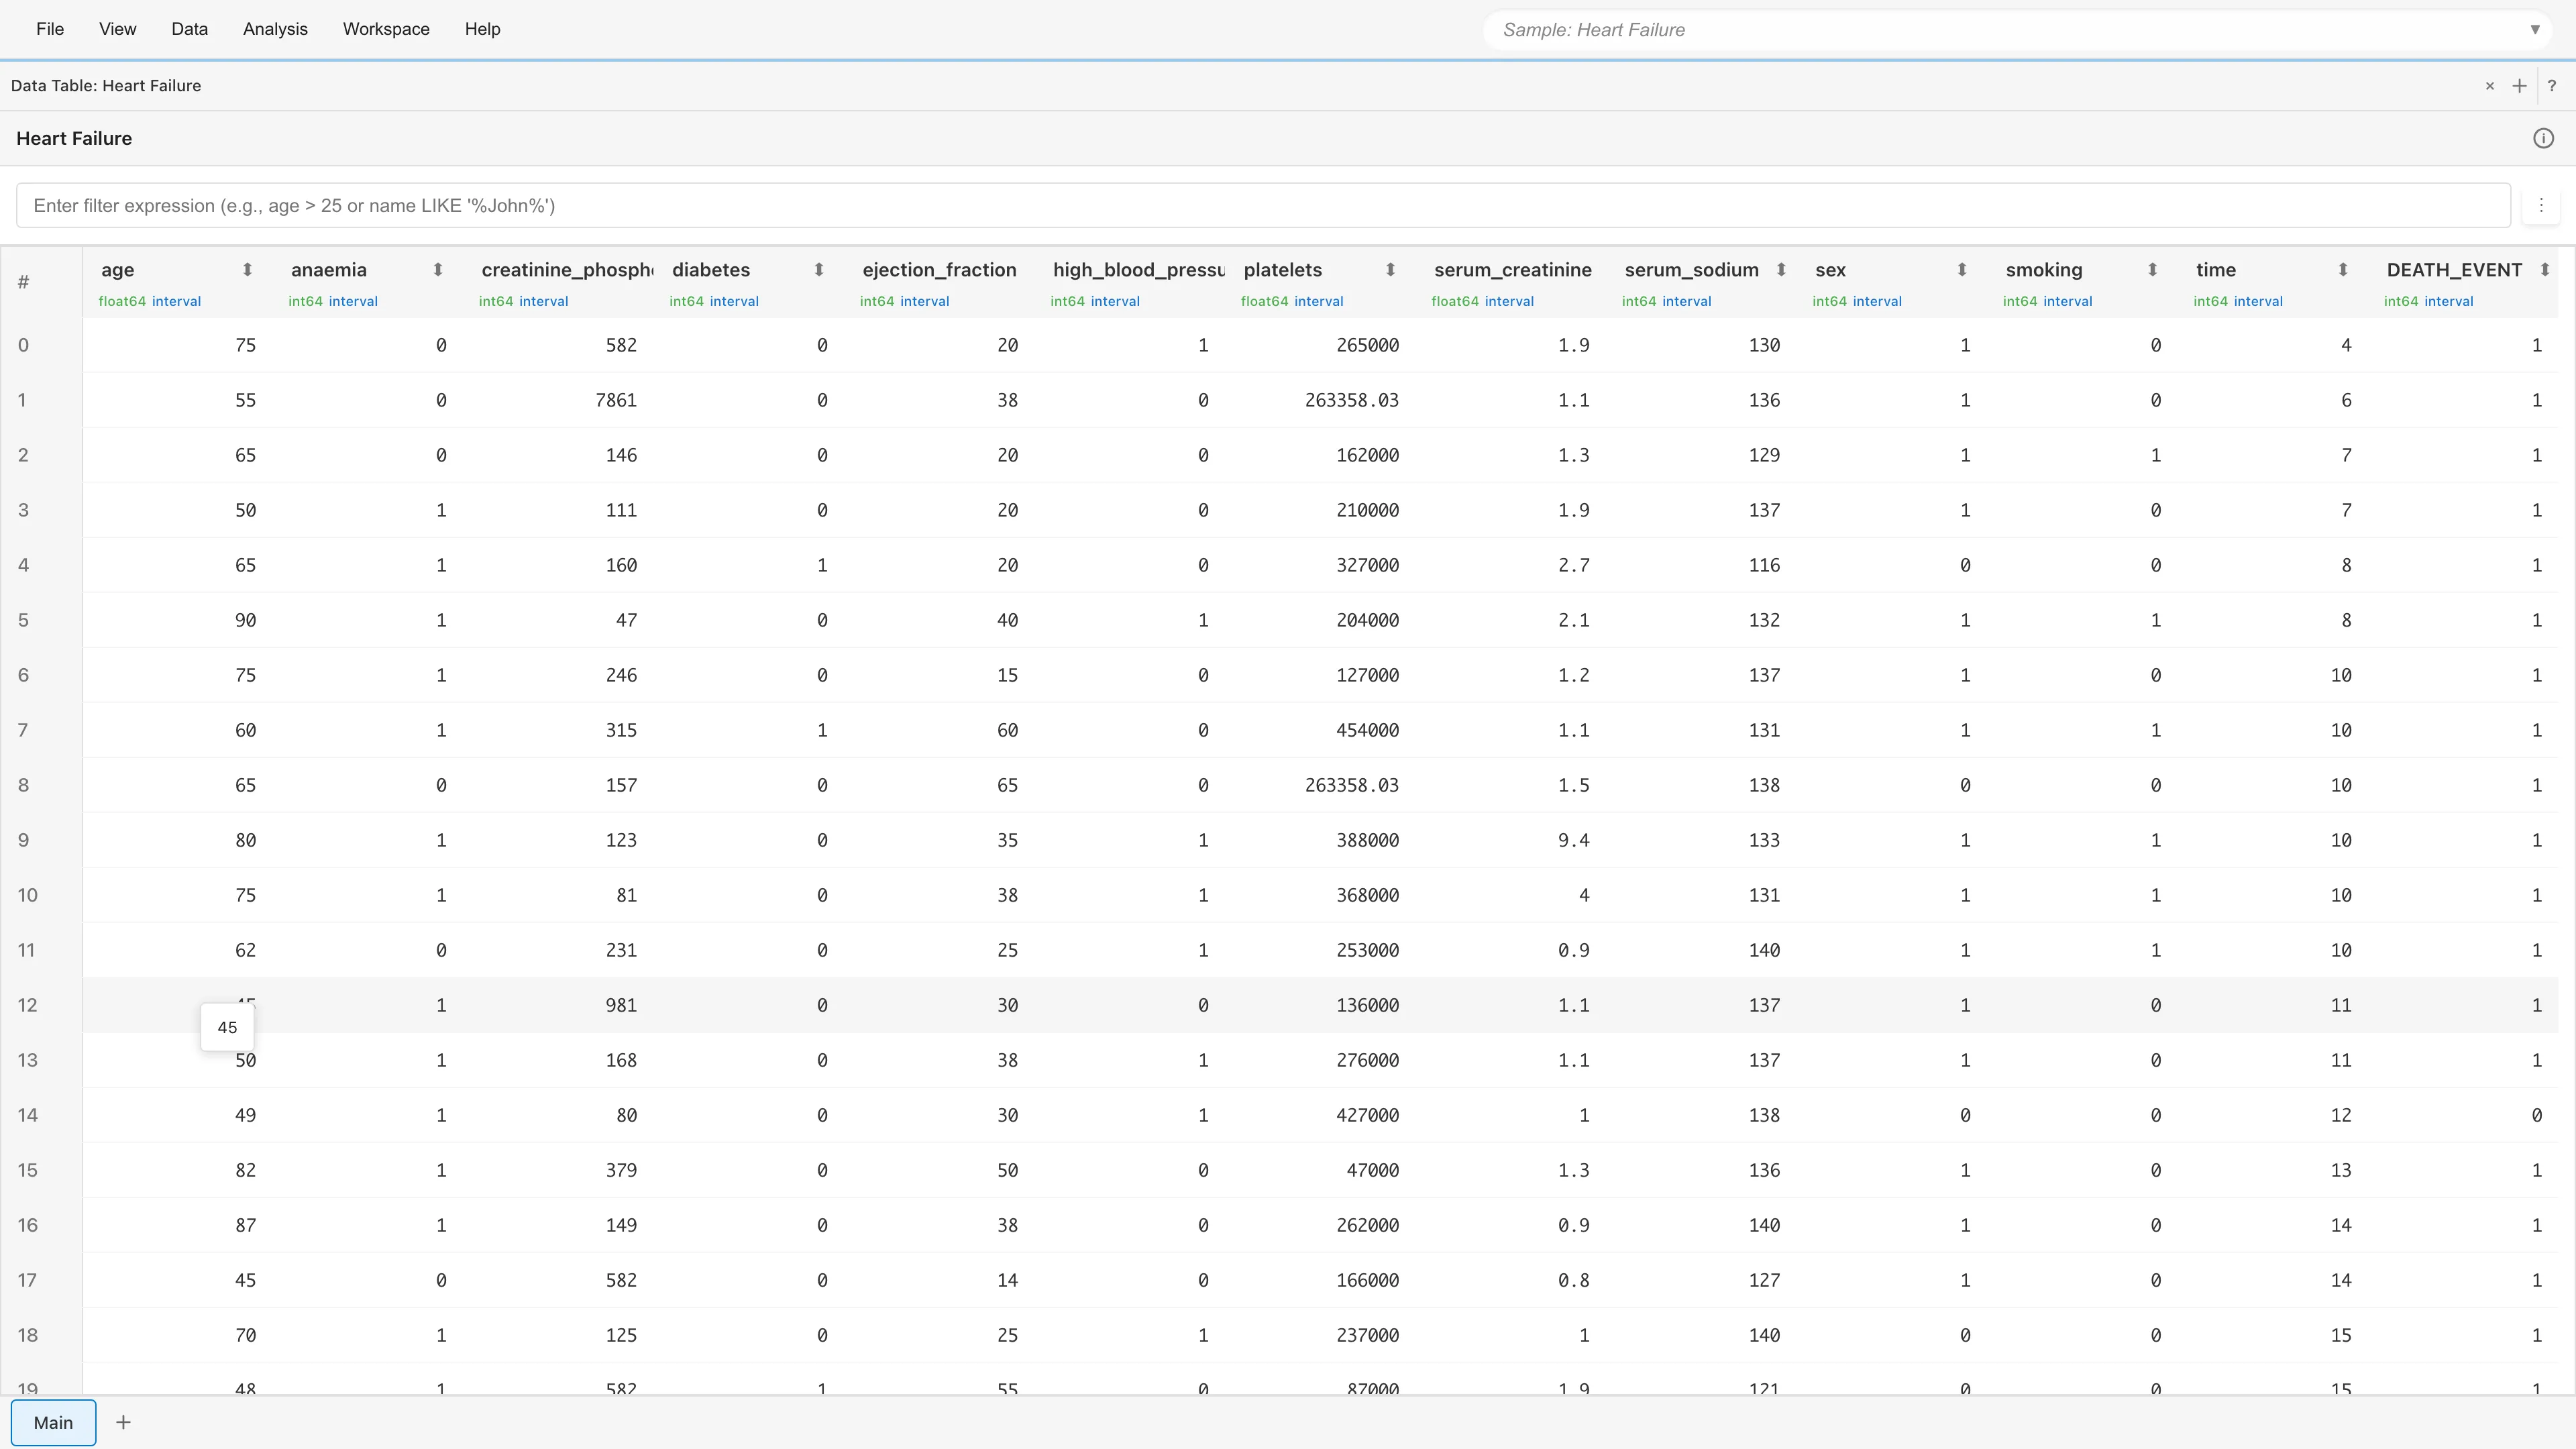
Task: Sort the age column
Action: tap(248, 270)
